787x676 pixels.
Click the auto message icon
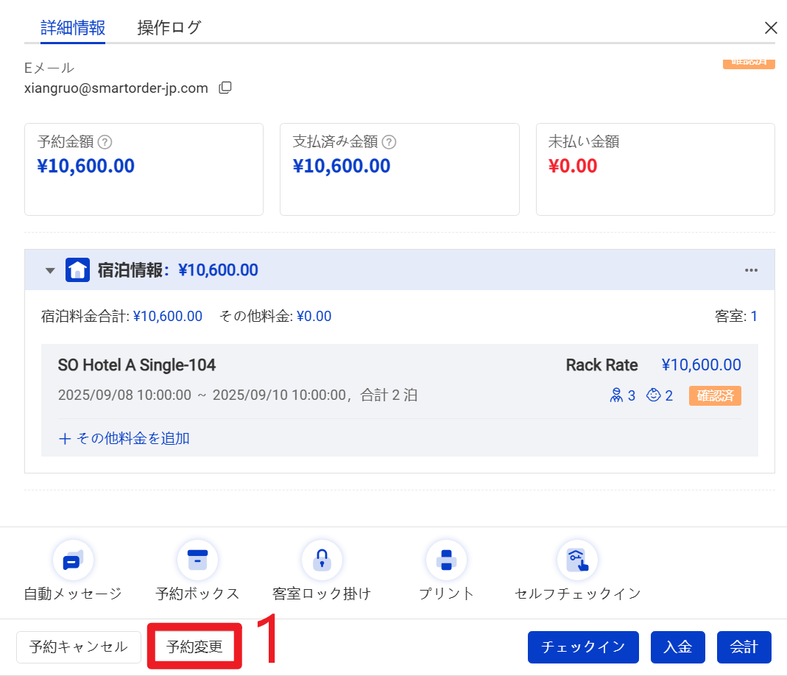[x=72, y=561]
